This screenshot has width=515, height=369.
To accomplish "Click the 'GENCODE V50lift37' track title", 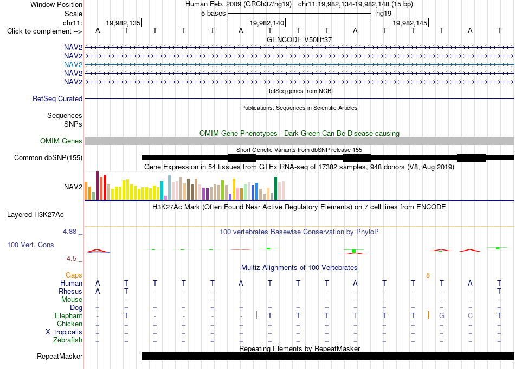I will click(299, 39).
